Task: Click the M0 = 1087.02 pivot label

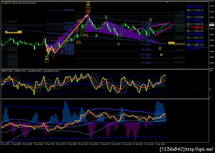Action: 195,45
